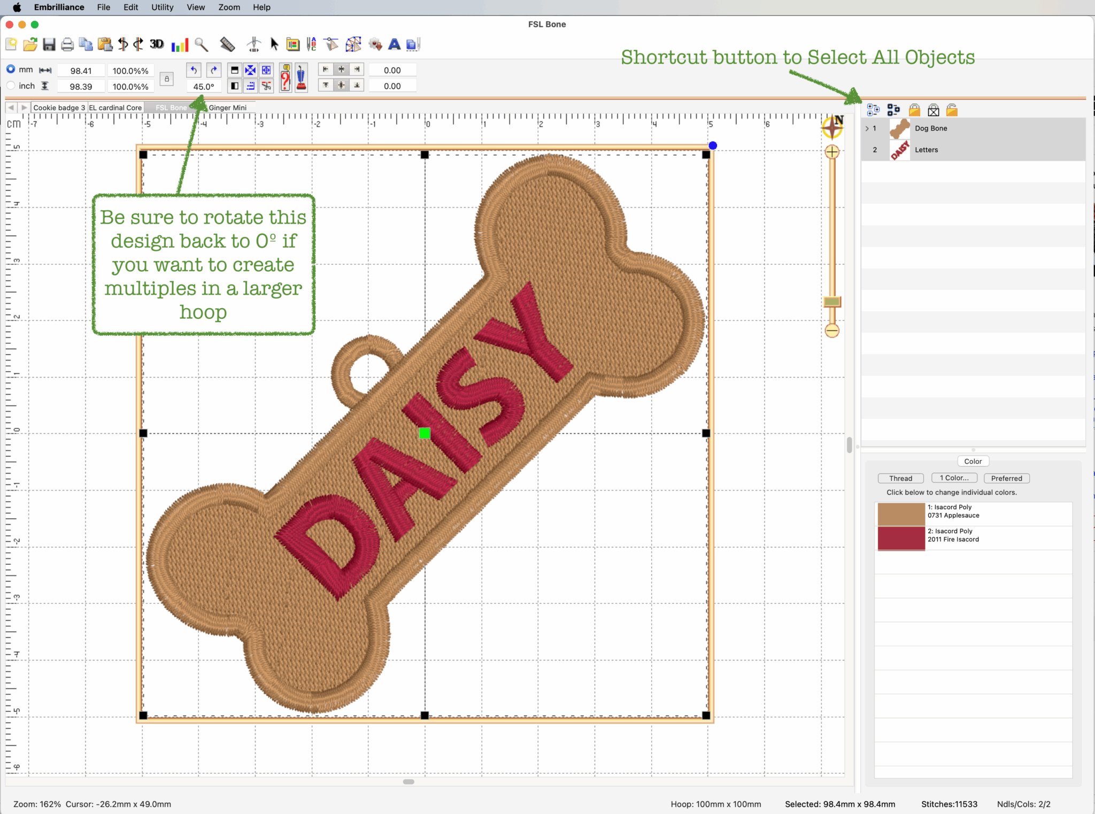
Task: Click the closed yellow padlock lock icon
Action: click(x=914, y=110)
